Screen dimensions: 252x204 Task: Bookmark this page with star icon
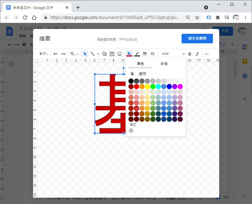pos(197,17)
